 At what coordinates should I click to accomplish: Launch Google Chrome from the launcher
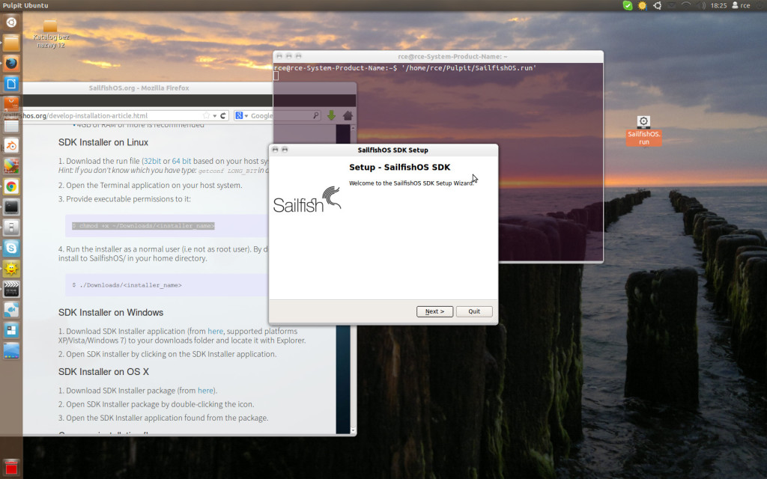(x=11, y=186)
